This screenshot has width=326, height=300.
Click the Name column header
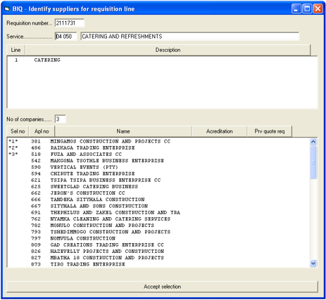123,131
